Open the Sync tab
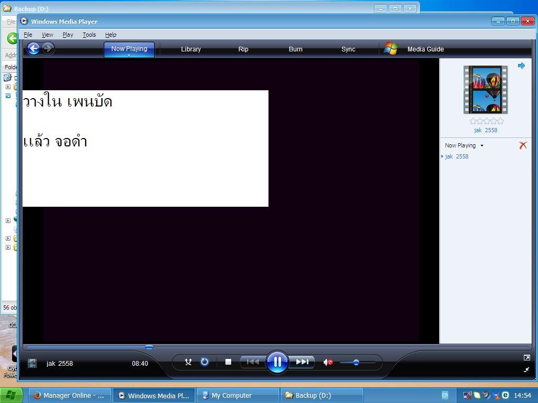The height and width of the screenshot is (403, 538). 348,49
